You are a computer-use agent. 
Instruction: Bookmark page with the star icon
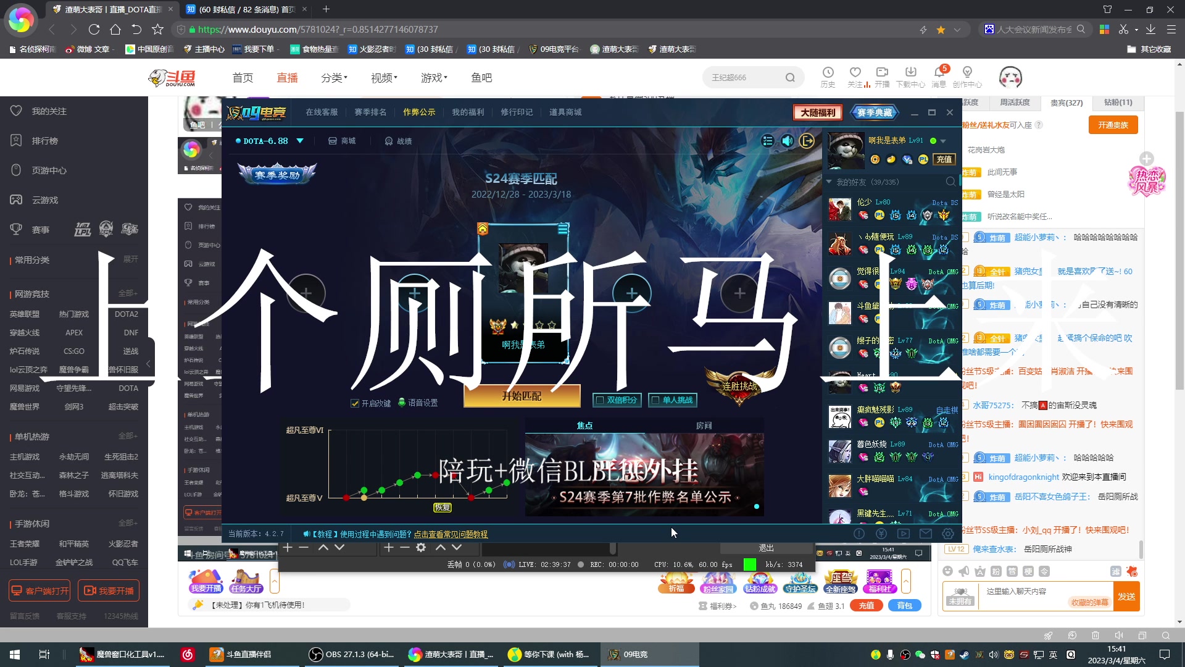point(157,29)
